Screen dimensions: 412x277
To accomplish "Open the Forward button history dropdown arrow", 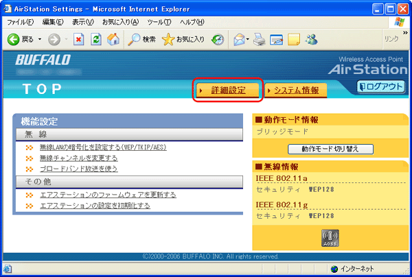I will pyautogui.click(x=66, y=39).
